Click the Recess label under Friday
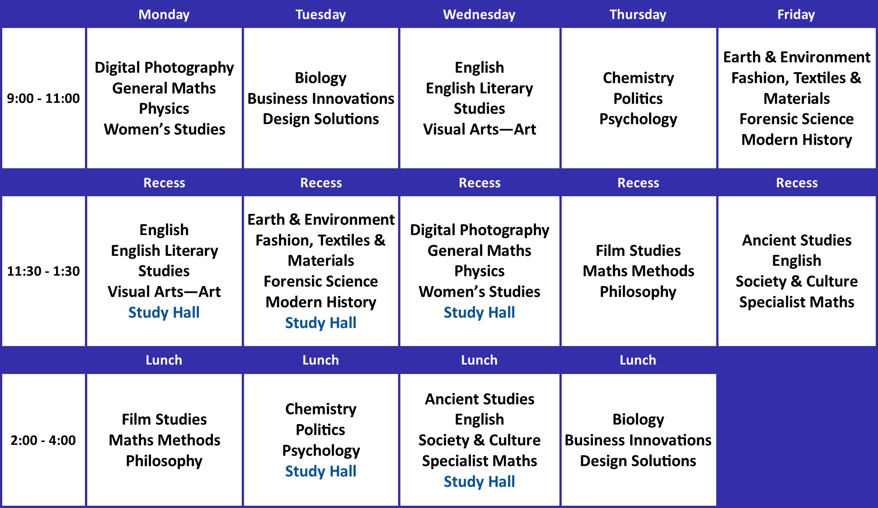The height and width of the screenshot is (508, 878). [x=797, y=183]
